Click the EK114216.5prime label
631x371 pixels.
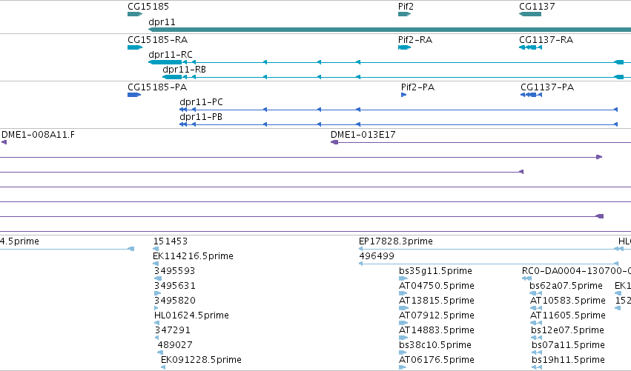[x=194, y=256]
